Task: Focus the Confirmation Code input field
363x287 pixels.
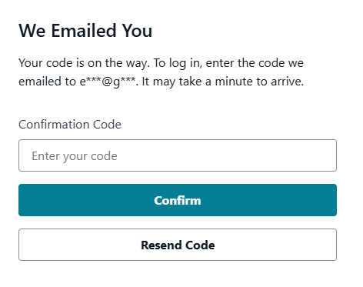Action: coord(178,155)
